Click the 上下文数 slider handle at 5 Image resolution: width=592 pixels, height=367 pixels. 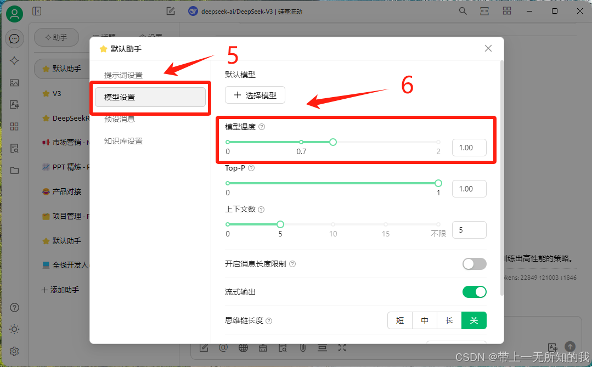[x=280, y=225]
